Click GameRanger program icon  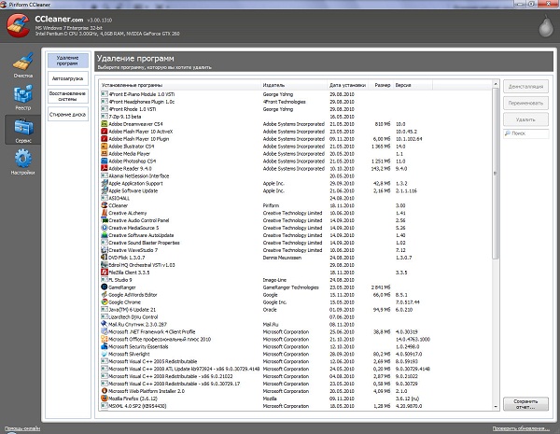coord(104,287)
